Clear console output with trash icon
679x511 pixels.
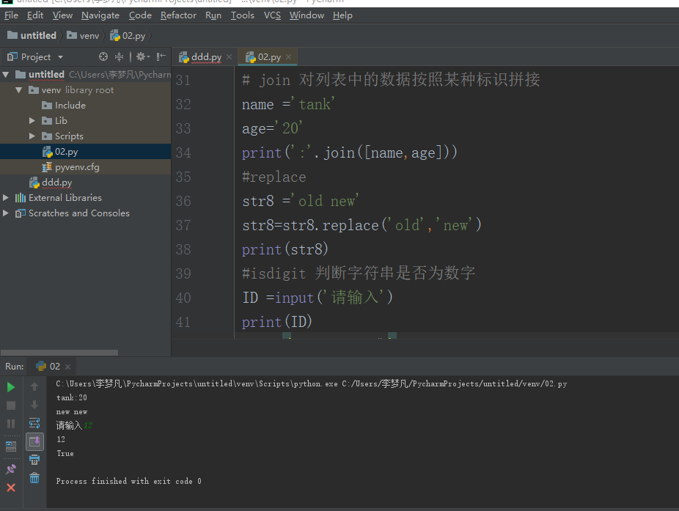tap(34, 478)
